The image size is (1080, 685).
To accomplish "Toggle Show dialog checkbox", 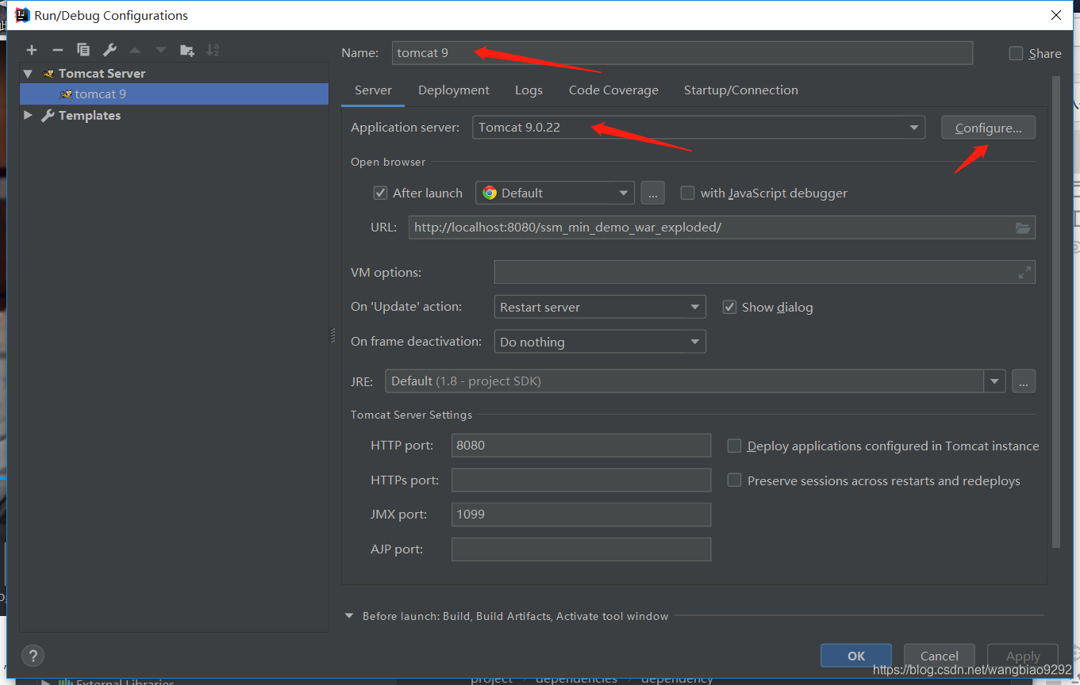I will [x=729, y=307].
